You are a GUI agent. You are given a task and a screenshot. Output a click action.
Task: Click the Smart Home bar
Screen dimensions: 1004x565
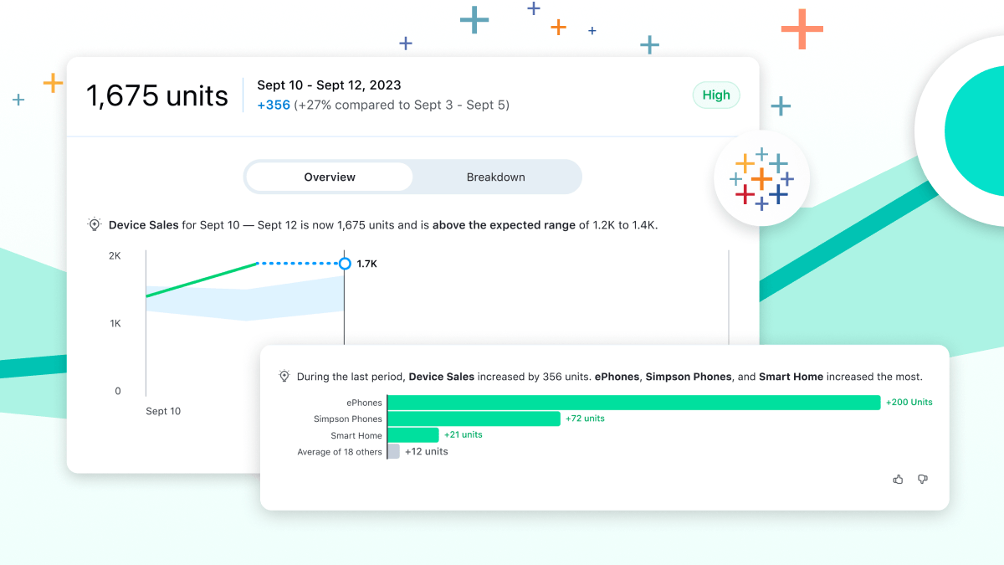coord(413,434)
